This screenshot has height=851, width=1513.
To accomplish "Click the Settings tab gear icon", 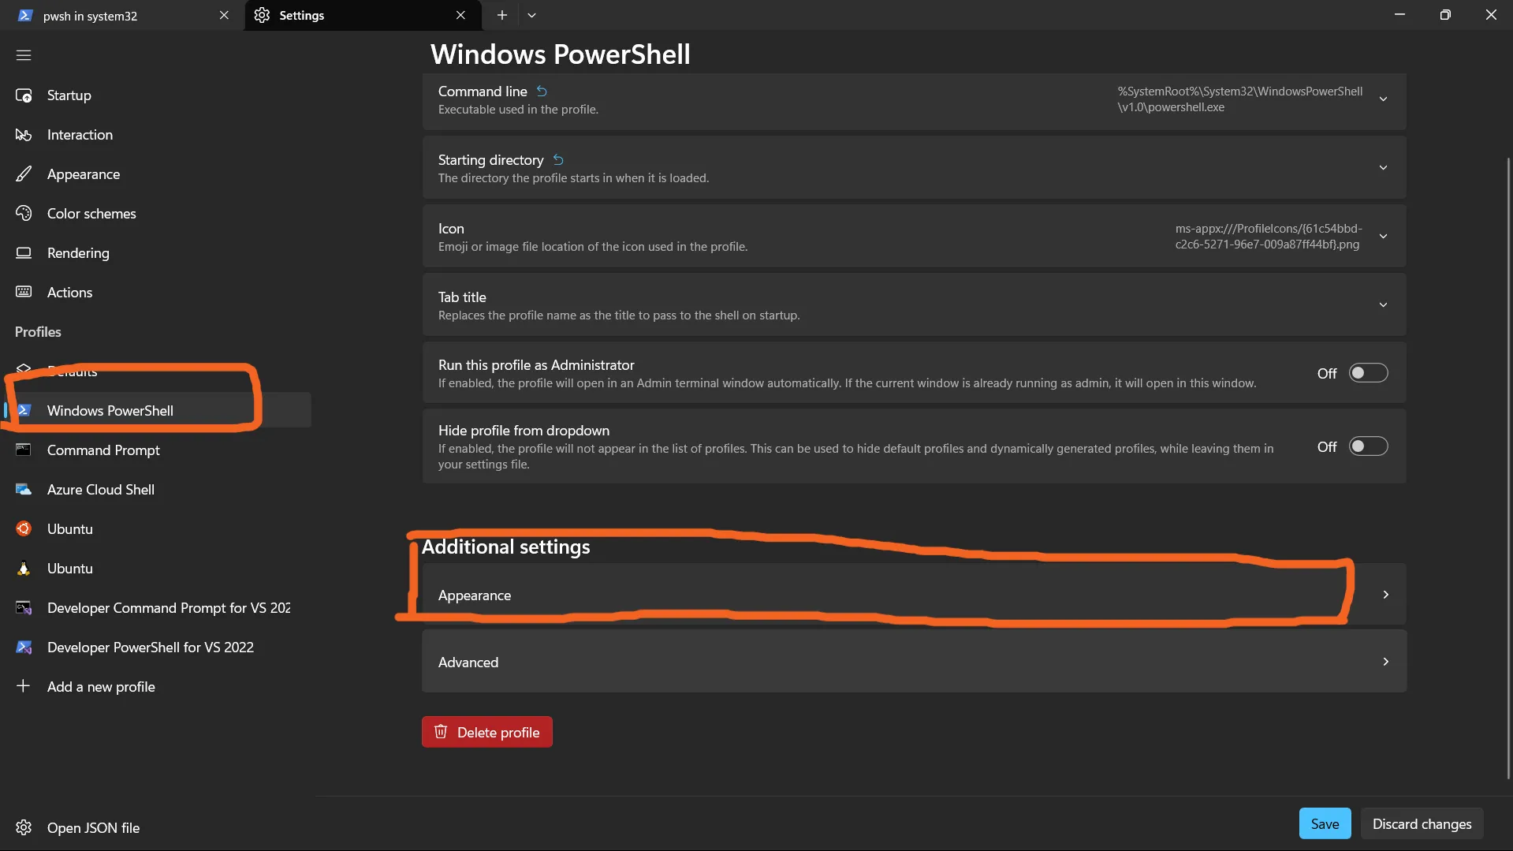I will (x=262, y=15).
